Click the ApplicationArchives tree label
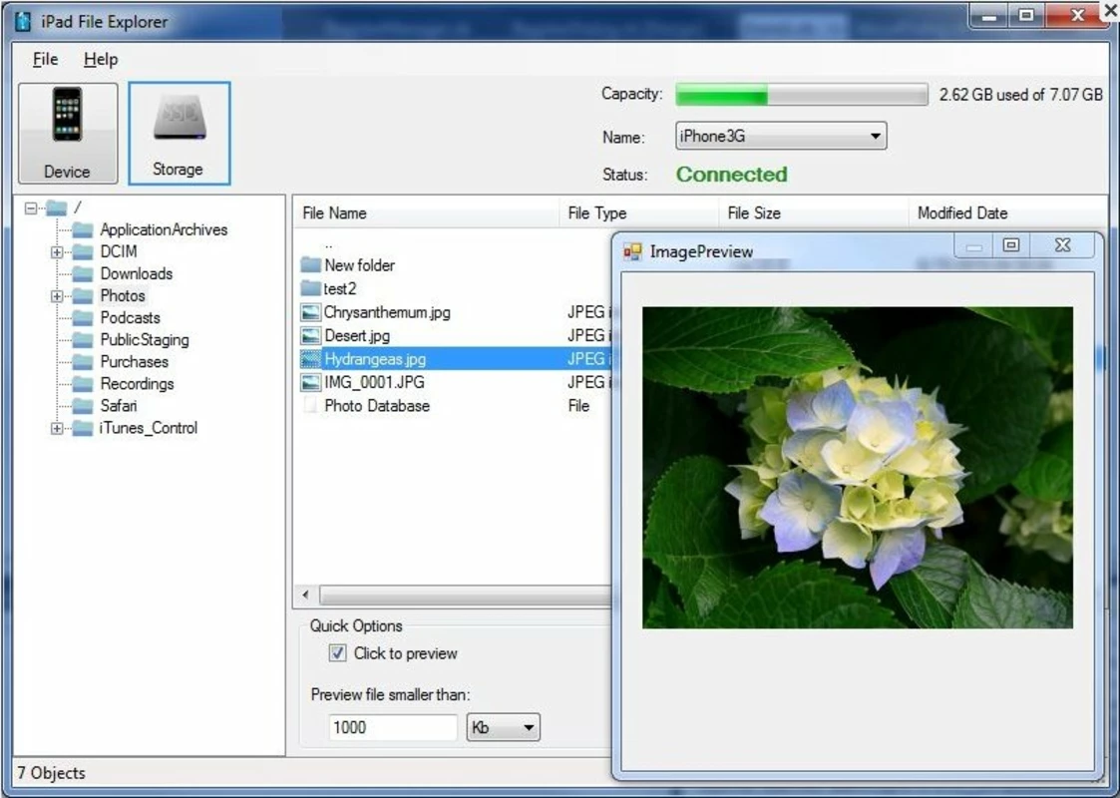The width and height of the screenshot is (1120, 798). click(164, 230)
